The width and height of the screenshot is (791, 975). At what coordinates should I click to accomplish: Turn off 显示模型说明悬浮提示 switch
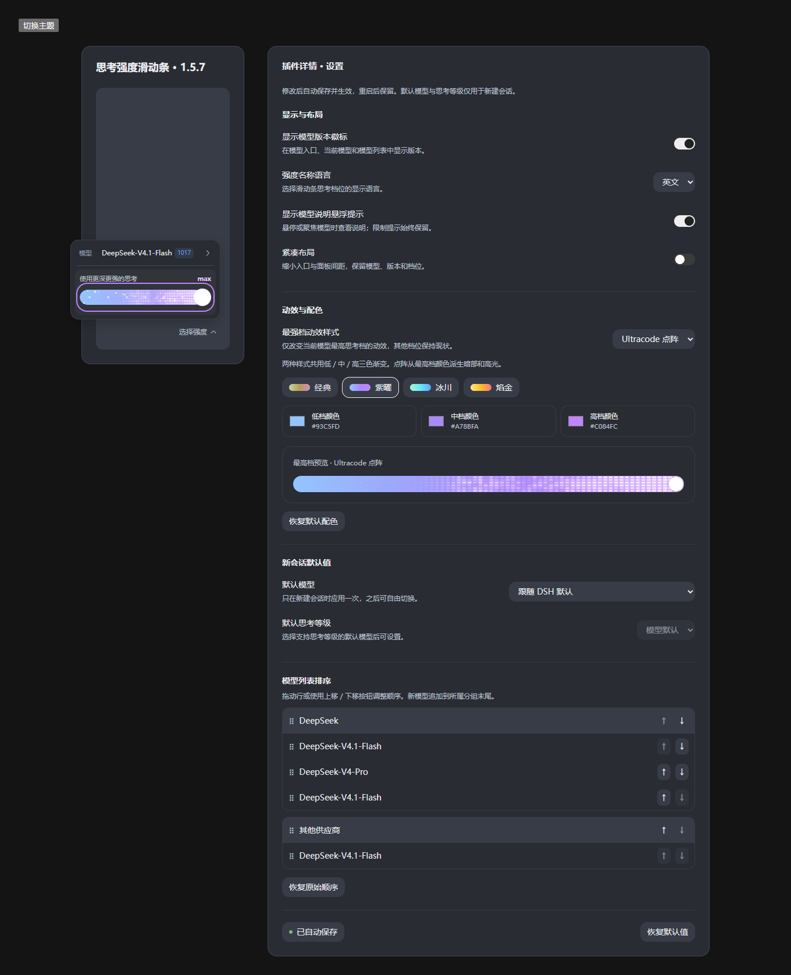pos(684,221)
